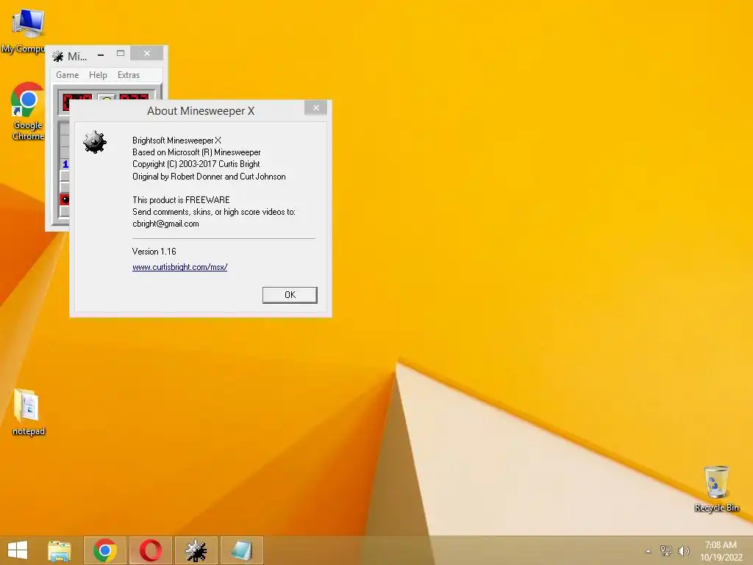Open the notepad folder on desktop
The width and height of the screenshot is (753, 565).
(28, 412)
